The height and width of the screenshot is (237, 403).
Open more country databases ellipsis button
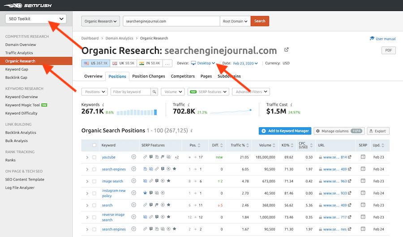(x=167, y=63)
